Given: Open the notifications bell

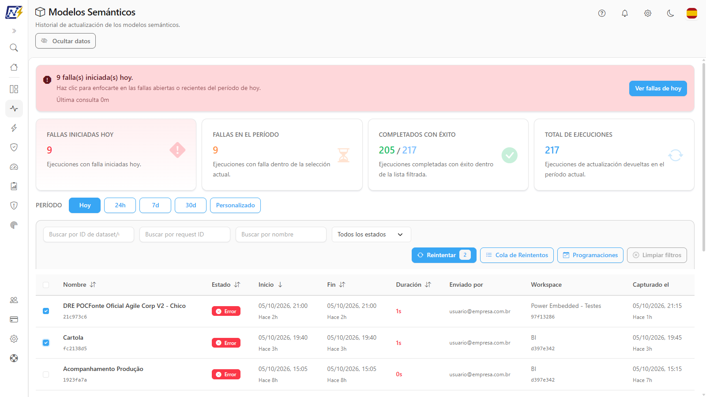Looking at the screenshot, I should click(x=625, y=13).
